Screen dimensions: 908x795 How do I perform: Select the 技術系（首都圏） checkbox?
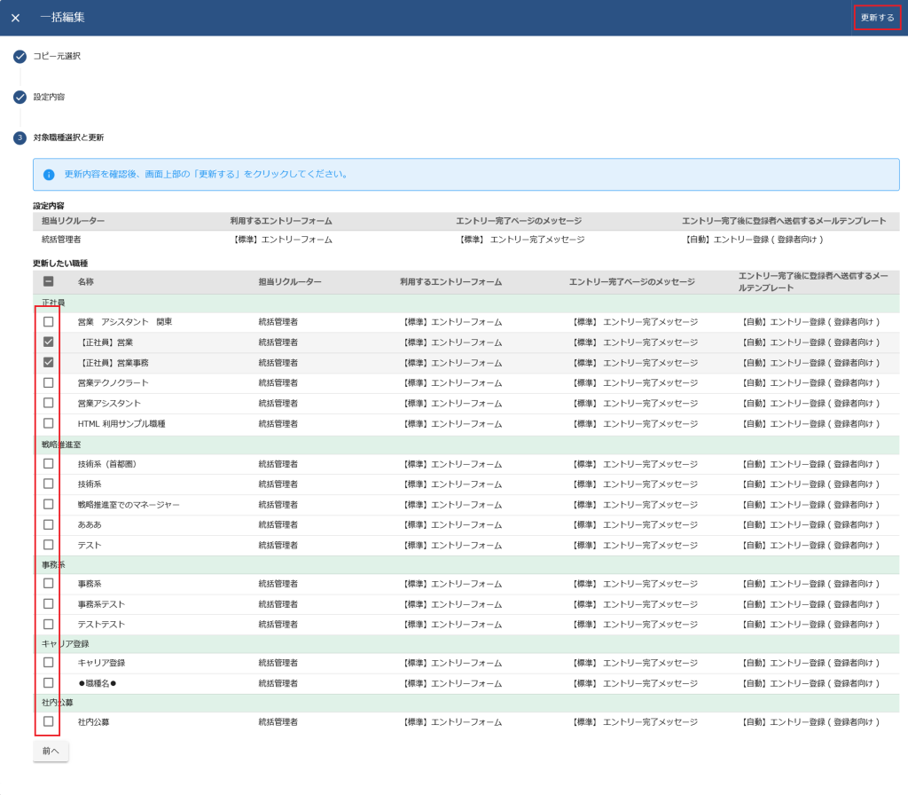(x=48, y=464)
